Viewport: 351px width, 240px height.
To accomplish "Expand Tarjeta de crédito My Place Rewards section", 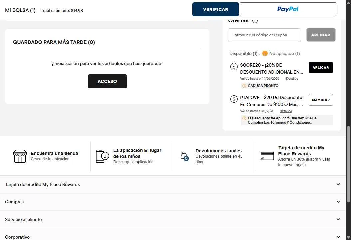I will tap(173, 184).
